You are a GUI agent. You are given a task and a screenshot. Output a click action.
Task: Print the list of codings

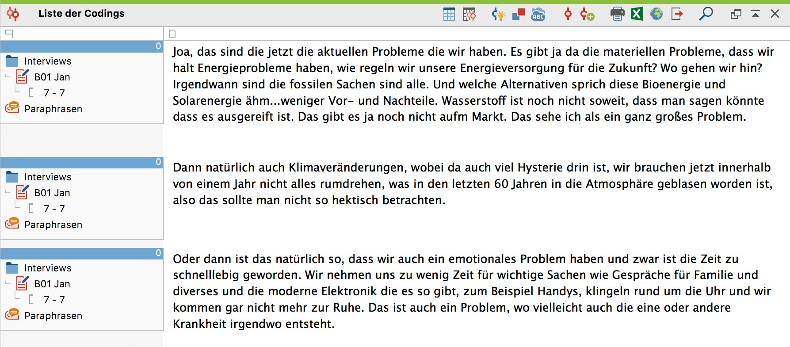[617, 14]
